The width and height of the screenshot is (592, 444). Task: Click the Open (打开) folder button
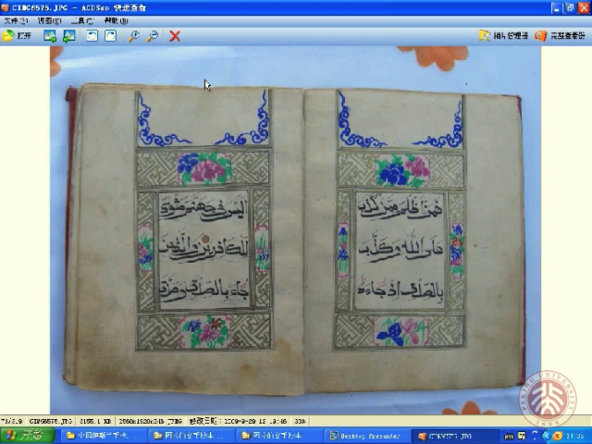tap(17, 36)
